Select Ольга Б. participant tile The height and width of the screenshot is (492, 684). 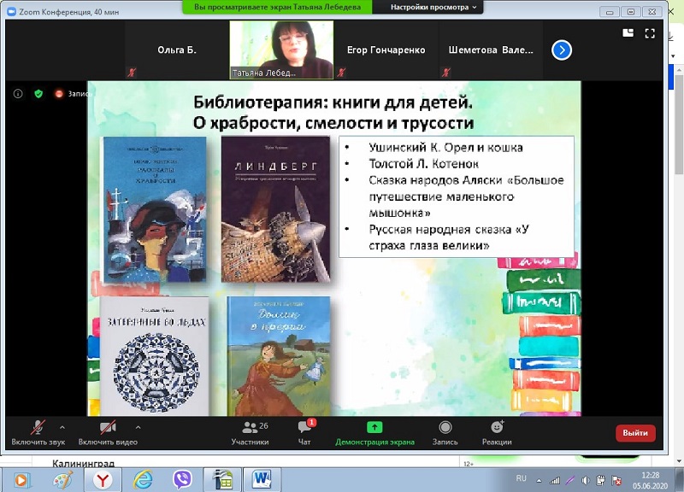(177, 50)
